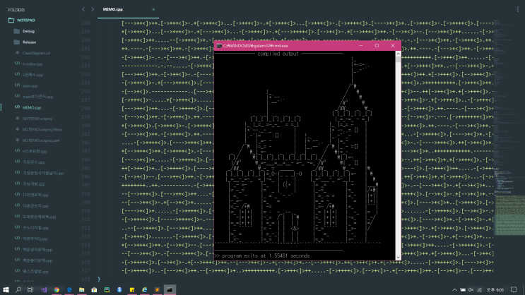This screenshot has height=295, width=525.
Task: Open laser.cpp file
Action: tap(30, 86)
